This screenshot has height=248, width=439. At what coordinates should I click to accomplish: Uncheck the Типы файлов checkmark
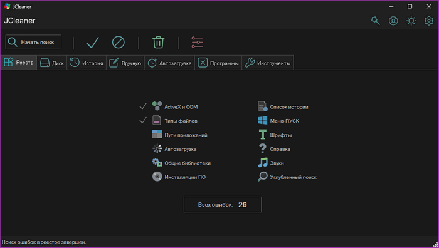[x=143, y=120]
